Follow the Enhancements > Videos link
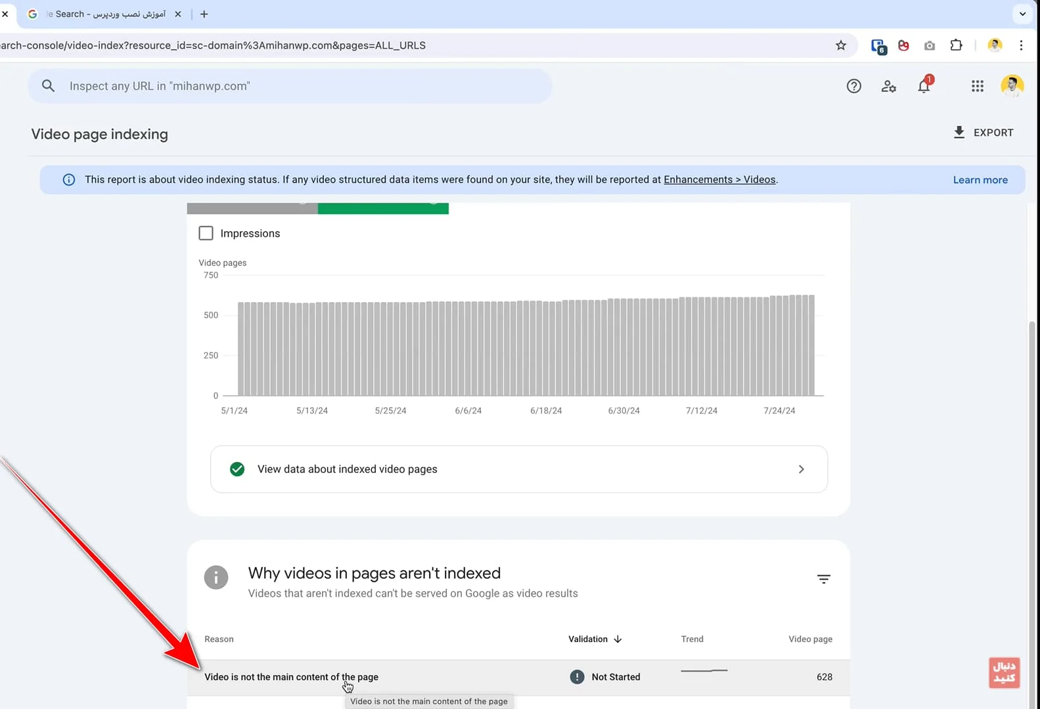 719,180
